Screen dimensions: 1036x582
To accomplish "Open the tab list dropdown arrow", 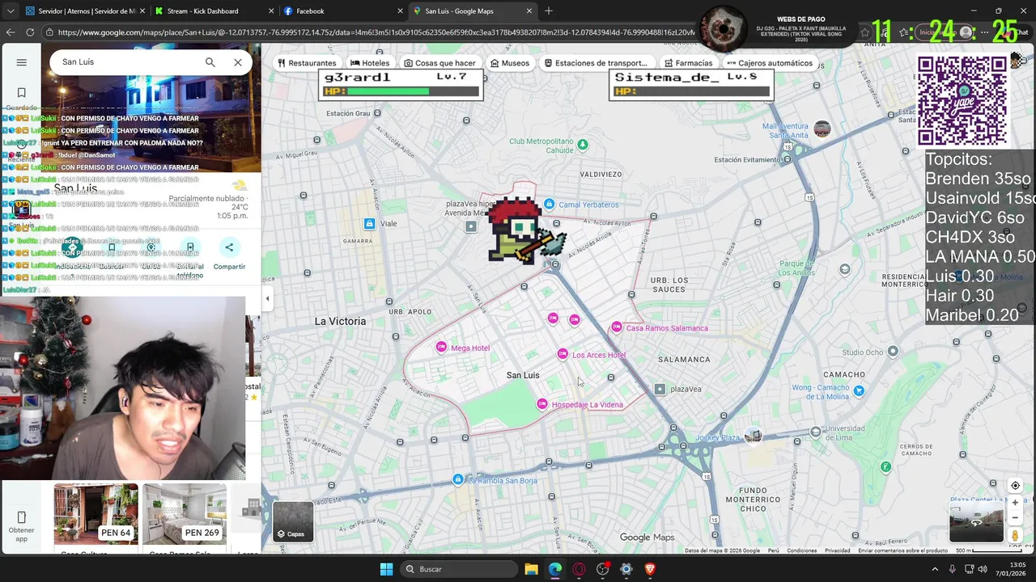I will tap(10, 11).
